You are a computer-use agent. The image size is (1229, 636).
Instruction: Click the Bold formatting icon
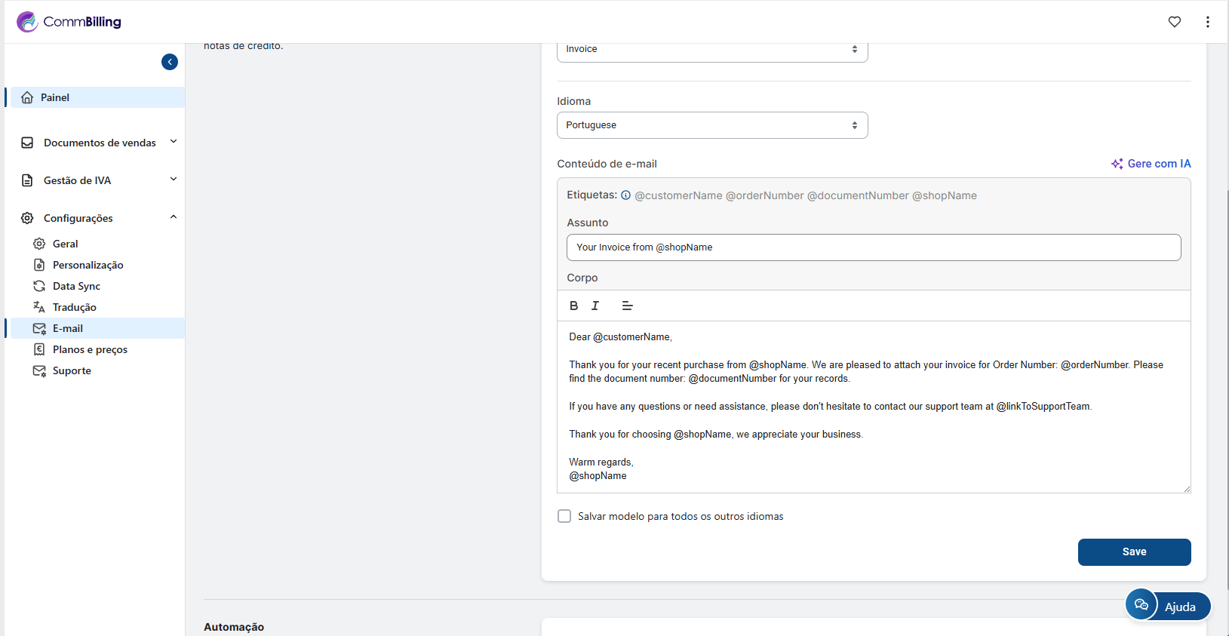[x=573, y=306]
